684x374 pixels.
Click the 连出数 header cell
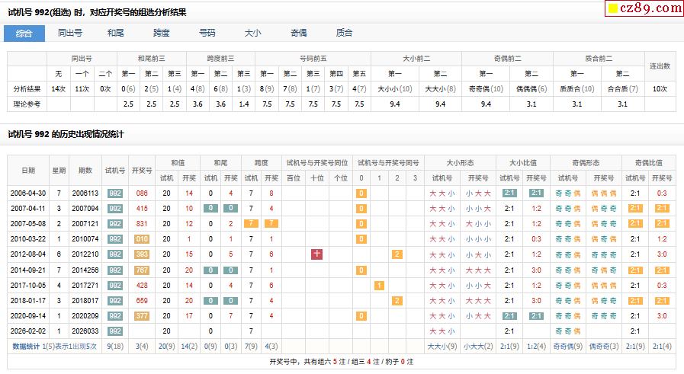pos(660,66)
